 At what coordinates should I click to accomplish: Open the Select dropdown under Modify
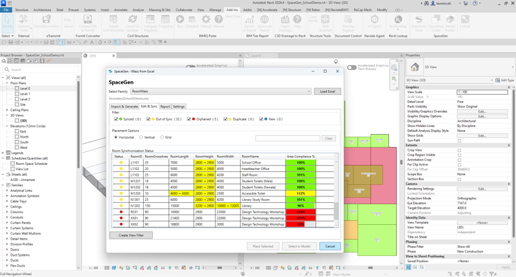pyautogui.click(x=8, y=36)
